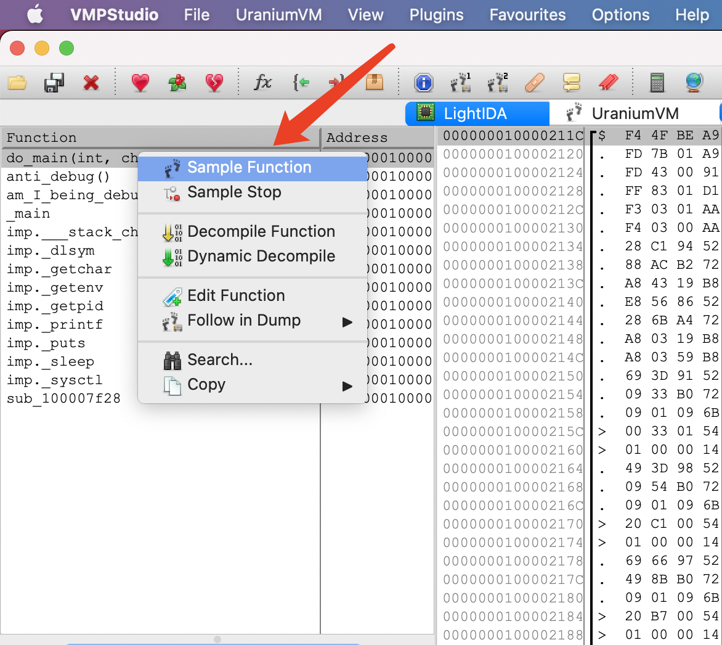Screen dimensions: 722x645
Task: Click the open folder toolbar icon
Action: pyautogui.click(x=17, y=83)
